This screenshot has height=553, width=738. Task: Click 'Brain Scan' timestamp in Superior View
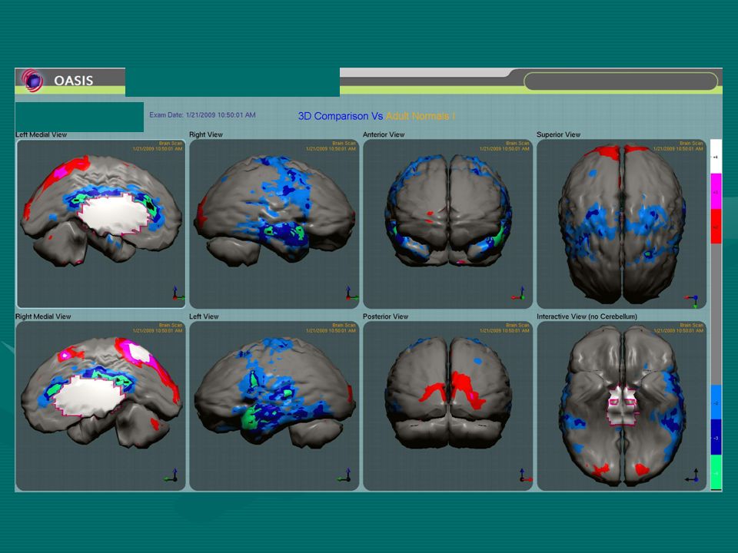678,146
